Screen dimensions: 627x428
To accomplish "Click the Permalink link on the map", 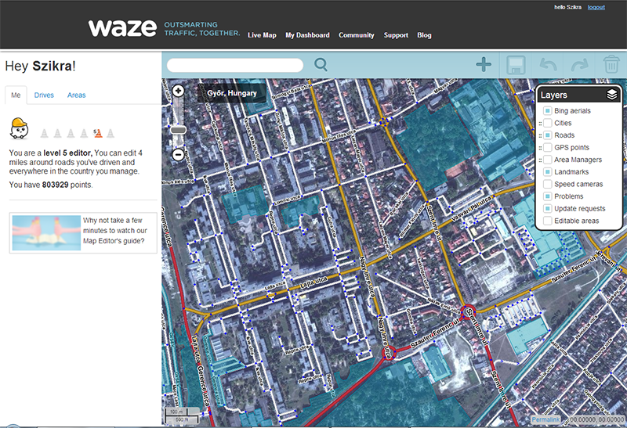I will click(x=545, y=419).
